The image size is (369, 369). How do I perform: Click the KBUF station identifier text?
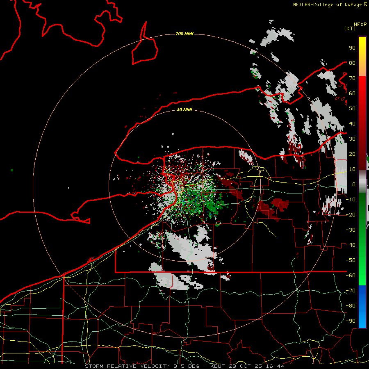click(x=218, y=366)
